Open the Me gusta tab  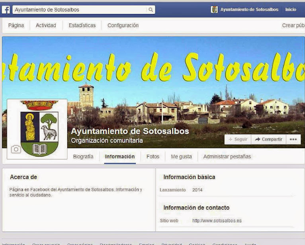181,157
